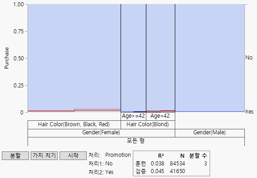Select the Age<42 node label
The image size is (257, 178).
(160, 116)
